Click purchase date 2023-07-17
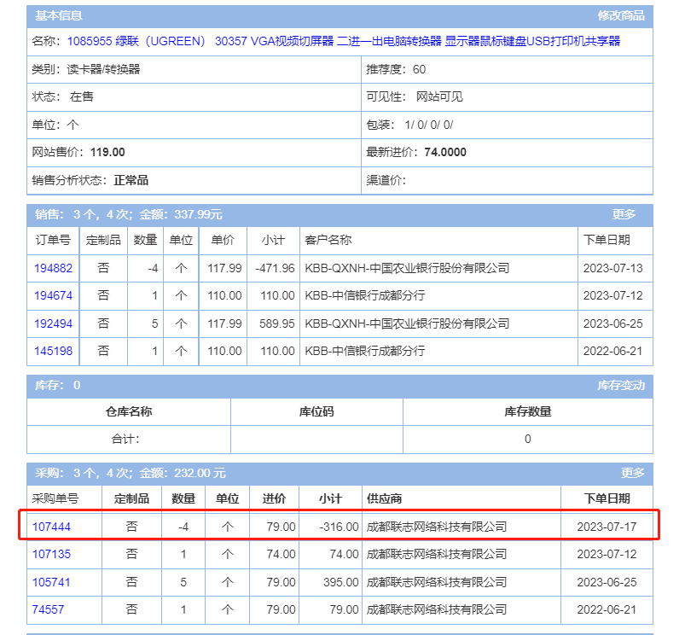 607,527
